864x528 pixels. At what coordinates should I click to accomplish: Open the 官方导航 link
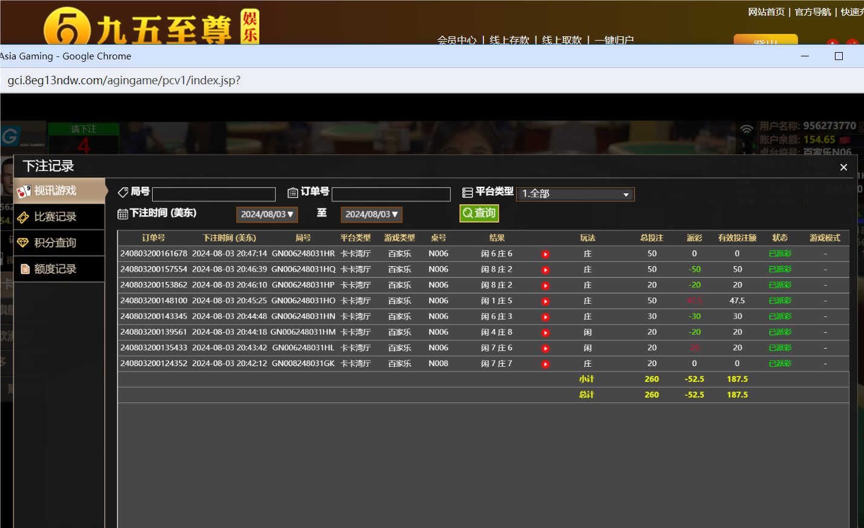coord(812,12)
